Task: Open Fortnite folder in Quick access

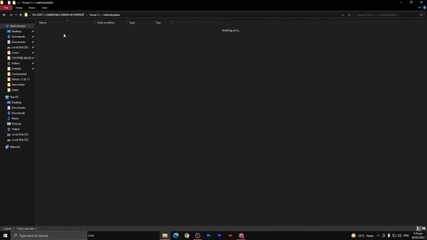Action: click(x=16, y=69)
